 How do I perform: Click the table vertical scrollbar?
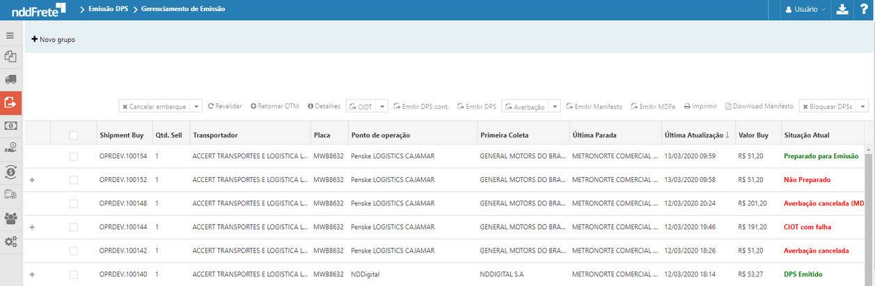[x=869, y=215]
